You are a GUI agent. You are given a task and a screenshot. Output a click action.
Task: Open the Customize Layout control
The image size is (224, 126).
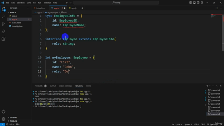[x=202, y=2]
